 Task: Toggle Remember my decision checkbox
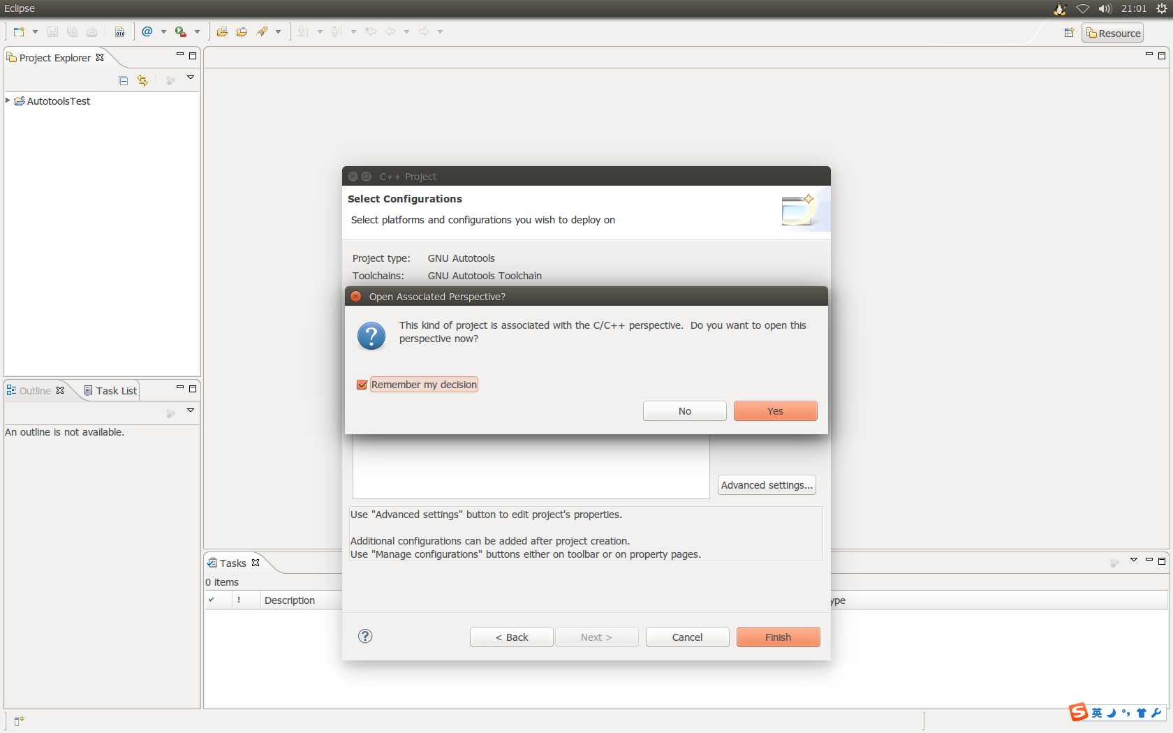[x=362, y=385]
